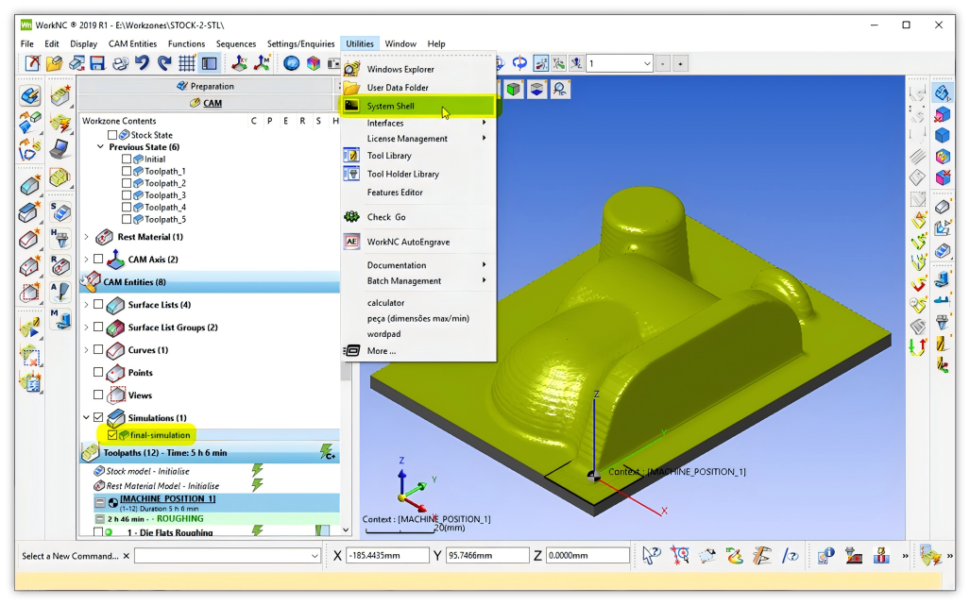
Task: Open a workzone with the folder icon
Action: pos(55,63)
